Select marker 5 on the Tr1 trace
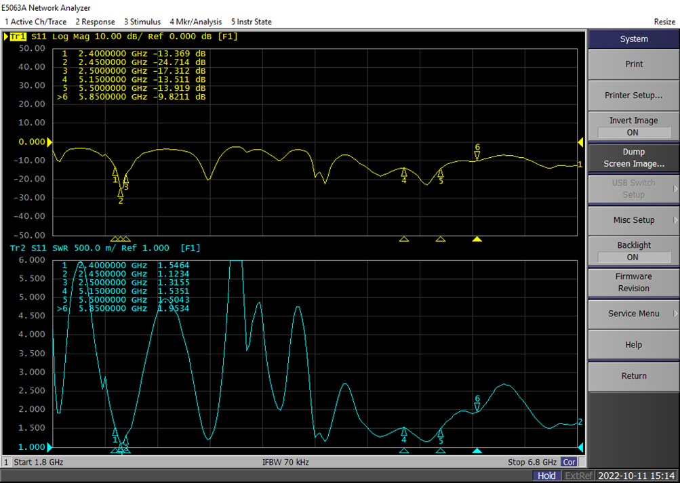The height and width of the screenshot is (483, 680). pos(441,176)
